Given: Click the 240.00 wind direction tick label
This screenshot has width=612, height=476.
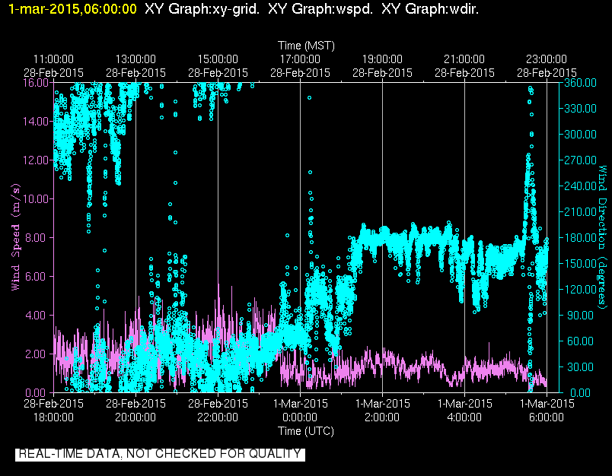Looking at the screenshot, I should 580,186.
